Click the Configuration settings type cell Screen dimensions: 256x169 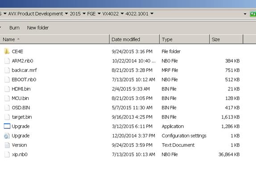tap(184, 136)
